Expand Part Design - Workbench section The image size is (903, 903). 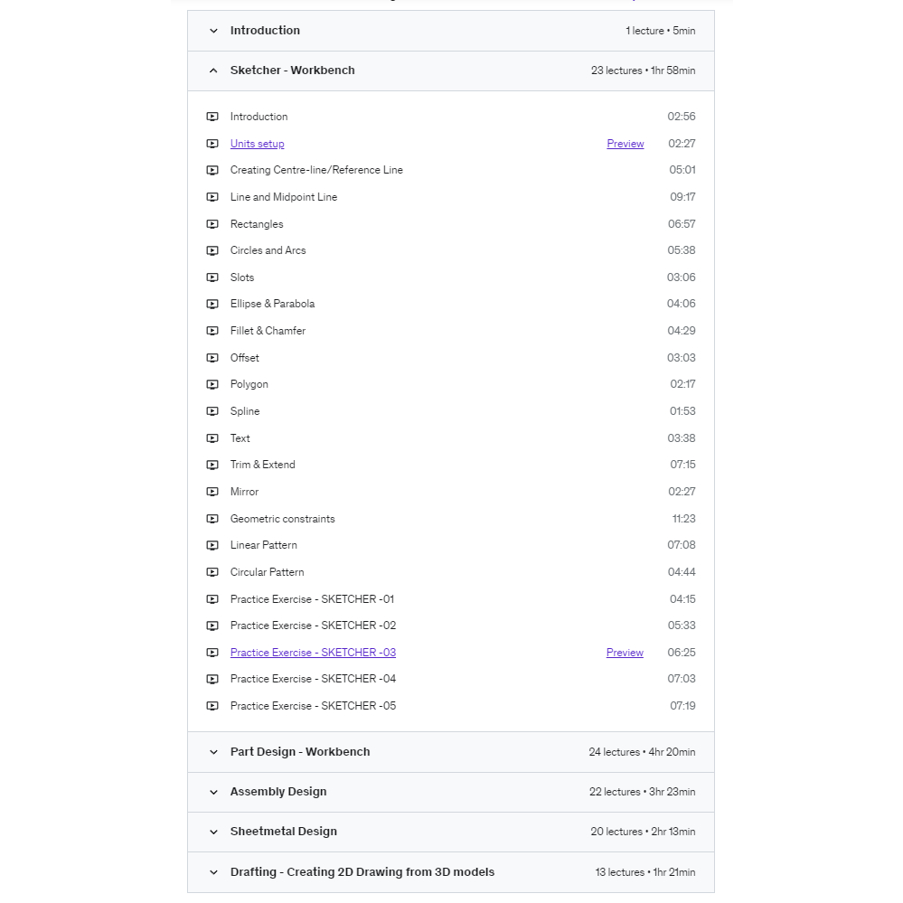point(213,752)
